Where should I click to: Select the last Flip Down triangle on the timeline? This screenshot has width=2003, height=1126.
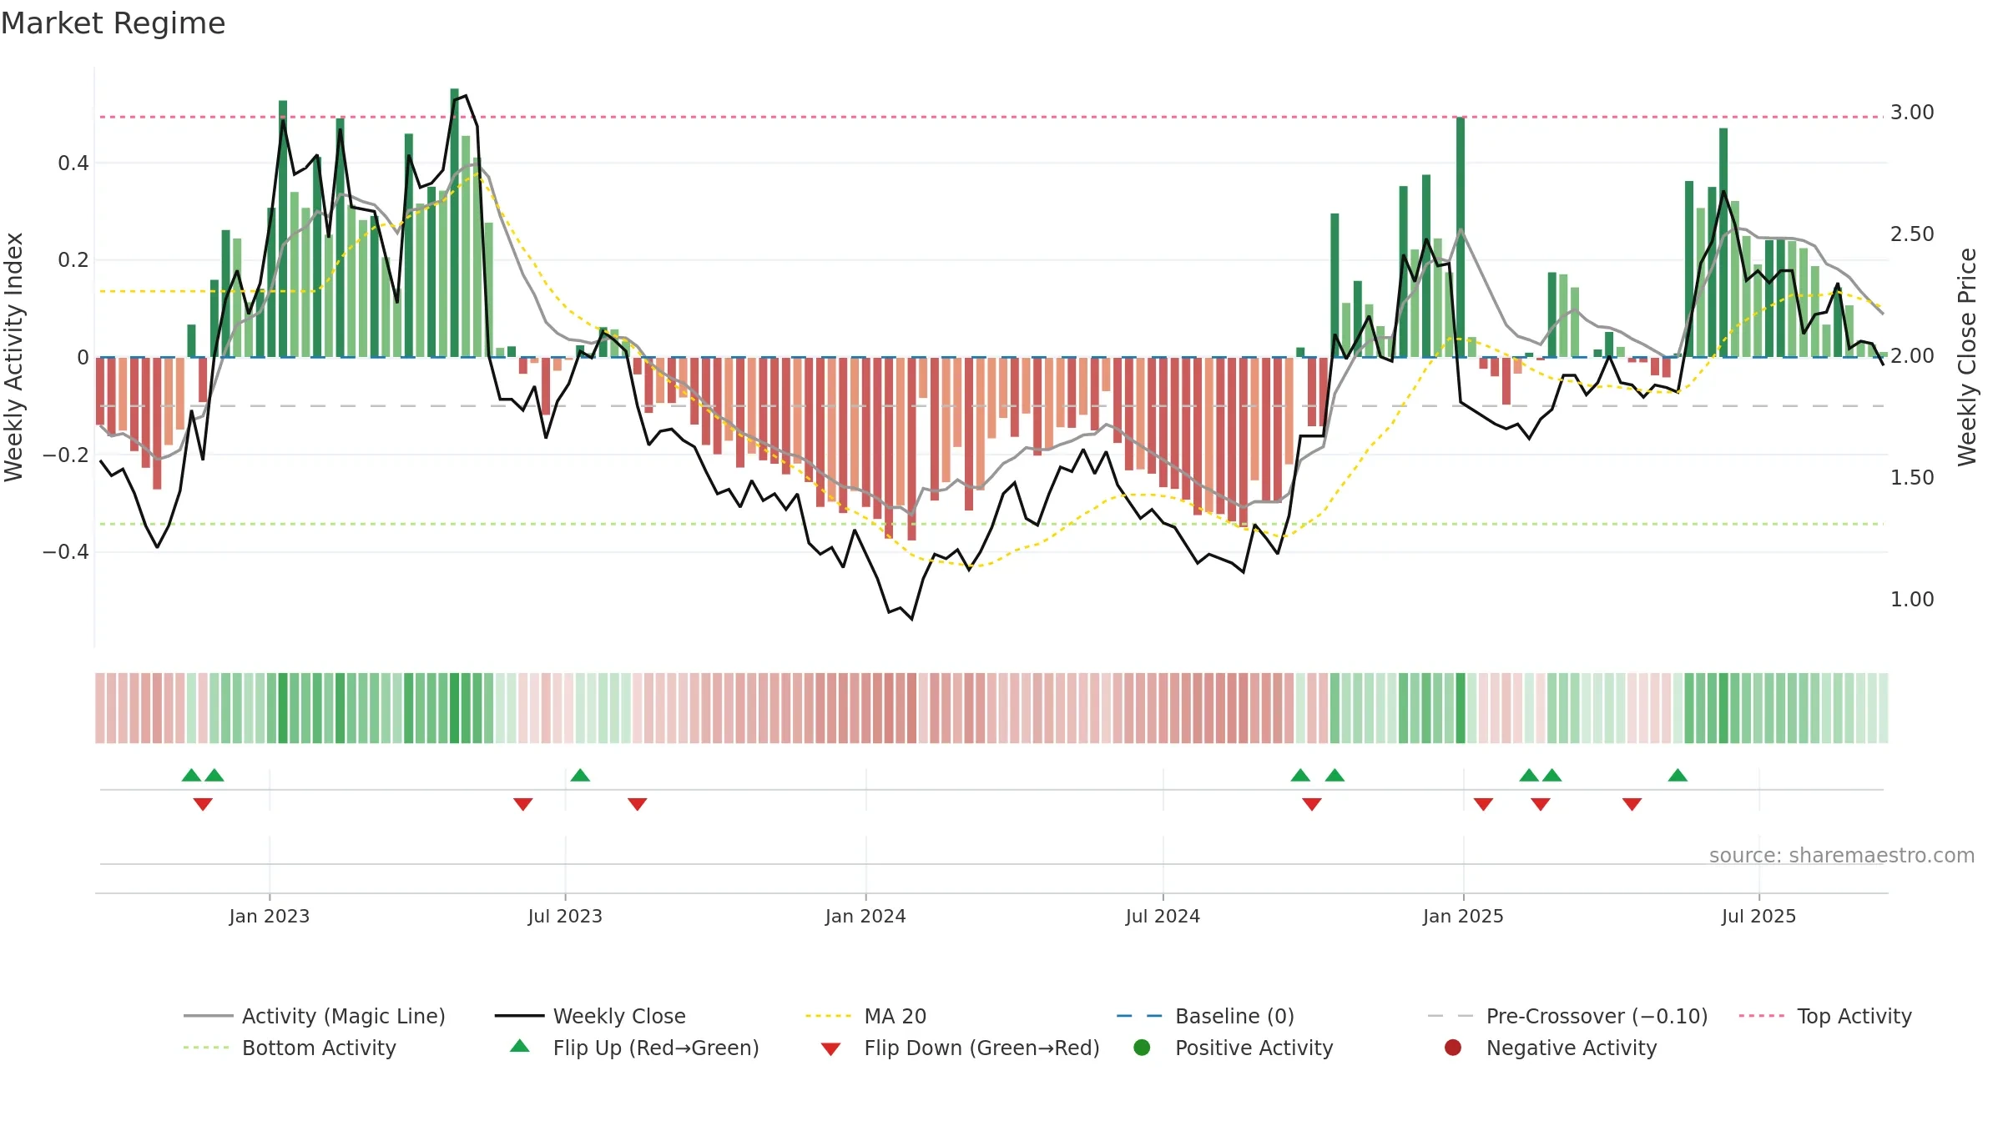tap(1632, 804)
